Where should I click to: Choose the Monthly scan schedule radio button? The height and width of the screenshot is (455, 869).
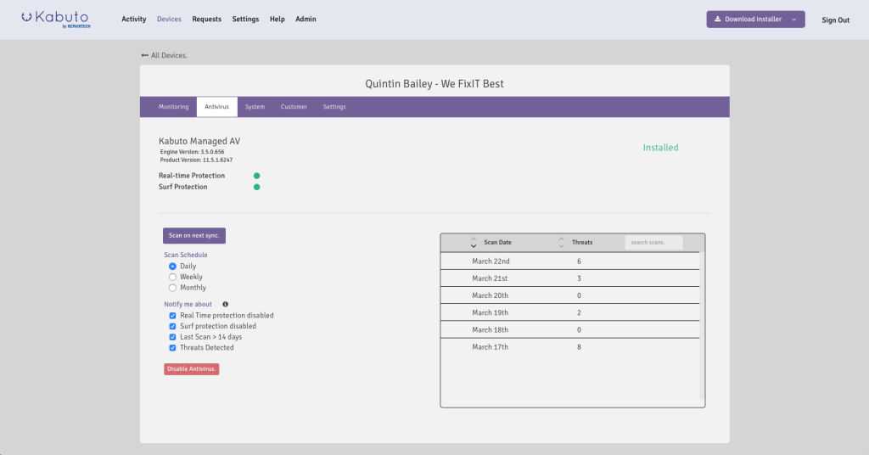173,288
